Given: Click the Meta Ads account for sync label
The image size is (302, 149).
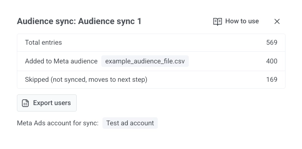Looking at the screenshot, I should point(58,123).
